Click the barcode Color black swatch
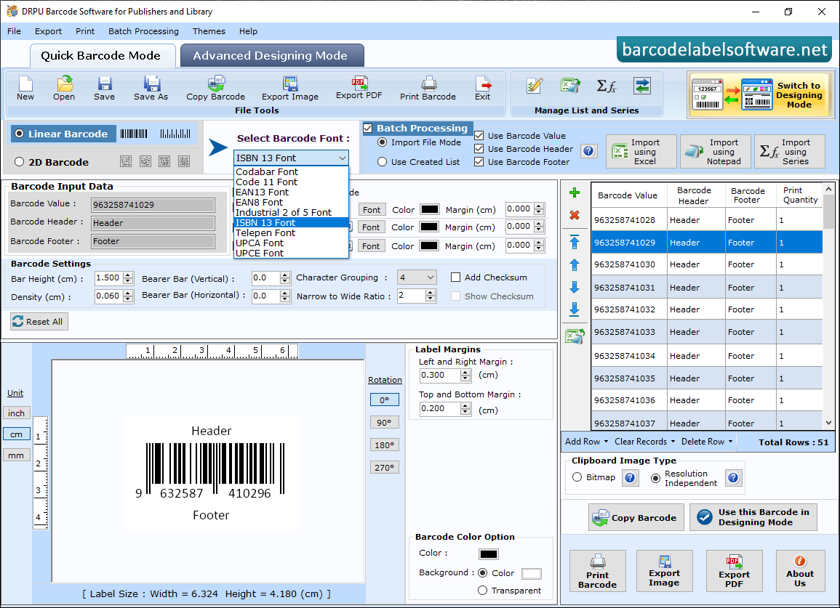 tap(489, 554)
